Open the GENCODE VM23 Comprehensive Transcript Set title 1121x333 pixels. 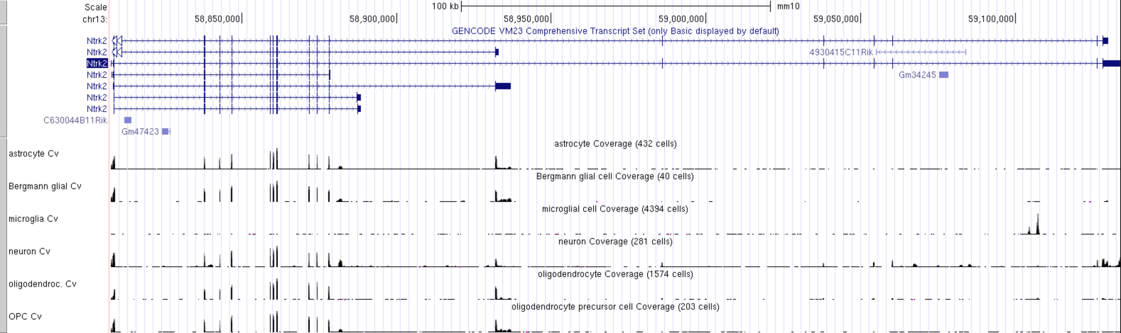click(x=615, y=31)
